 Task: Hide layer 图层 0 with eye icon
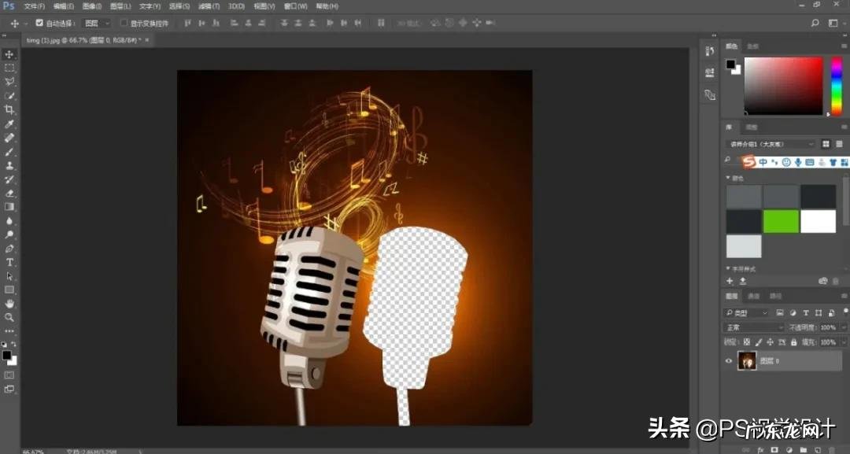point(729,361)
